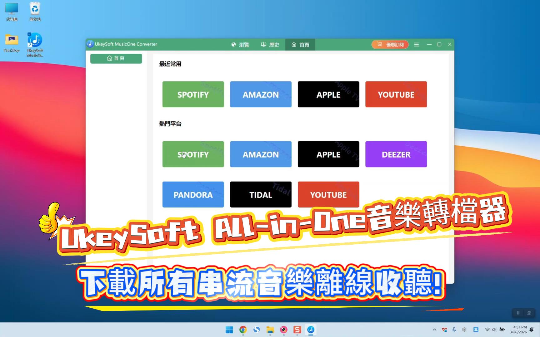This screenshot has height=337, width=540.
Task: Choose YOUTUBE under 熱門平台
Action: tap(328, 195)
